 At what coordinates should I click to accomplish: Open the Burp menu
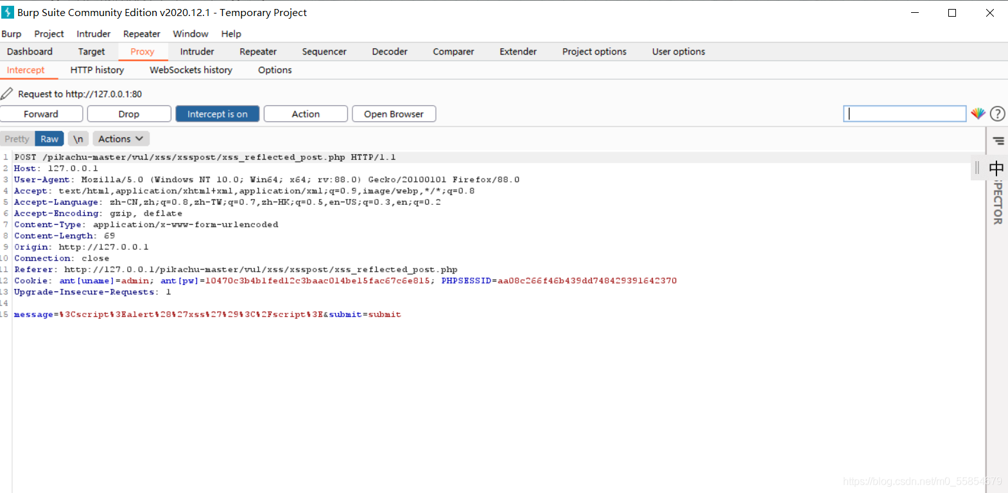coord(12,33)
